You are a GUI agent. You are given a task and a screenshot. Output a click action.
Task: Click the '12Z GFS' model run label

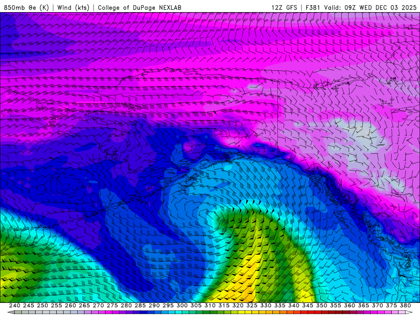click(284, 7)
